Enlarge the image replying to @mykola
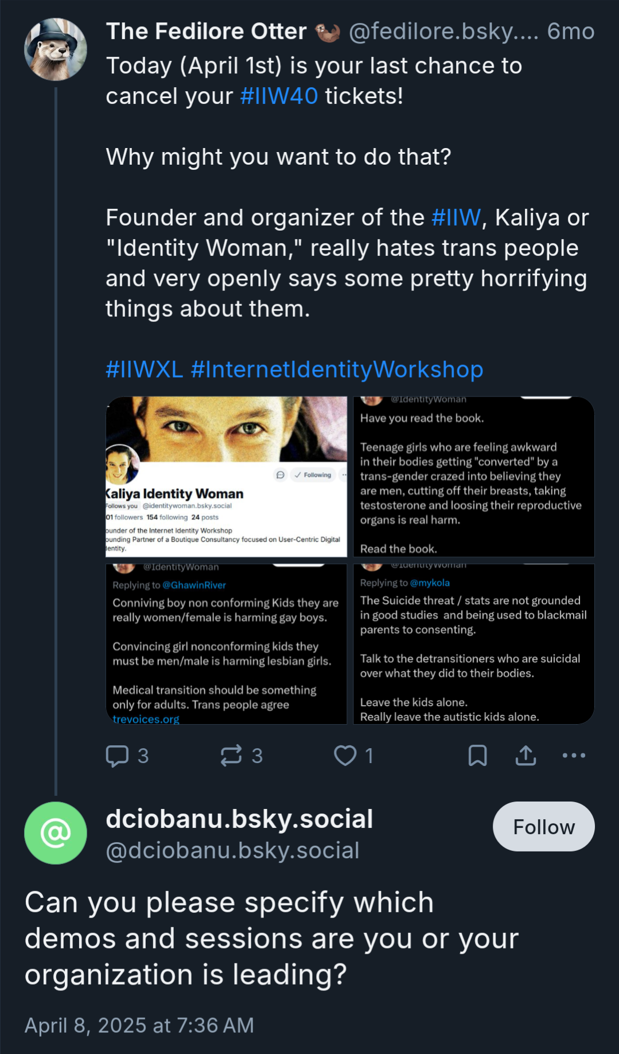Viewport: 619px width, 1054px height. [473, 644]
